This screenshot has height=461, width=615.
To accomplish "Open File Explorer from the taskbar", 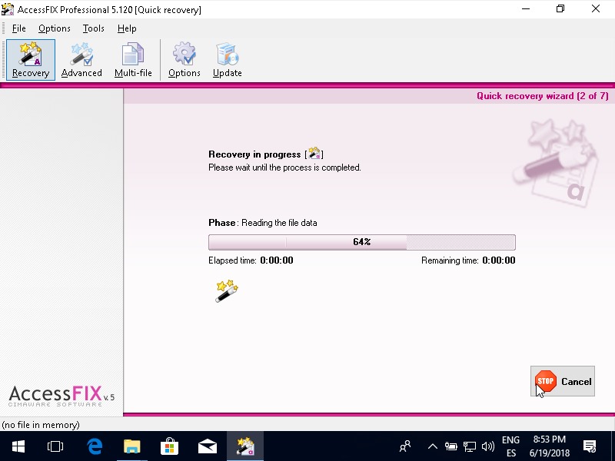I will coord(132,446).
